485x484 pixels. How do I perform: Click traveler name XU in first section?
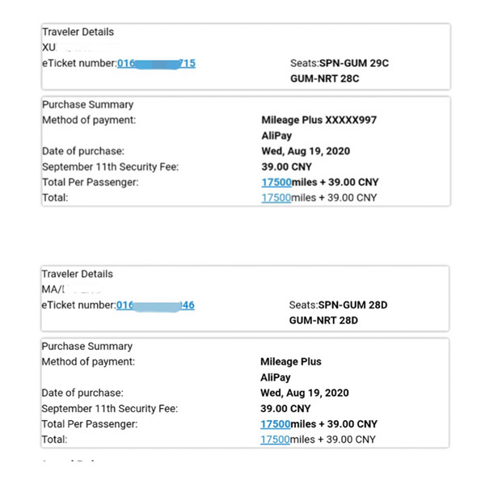pos(48,47)
